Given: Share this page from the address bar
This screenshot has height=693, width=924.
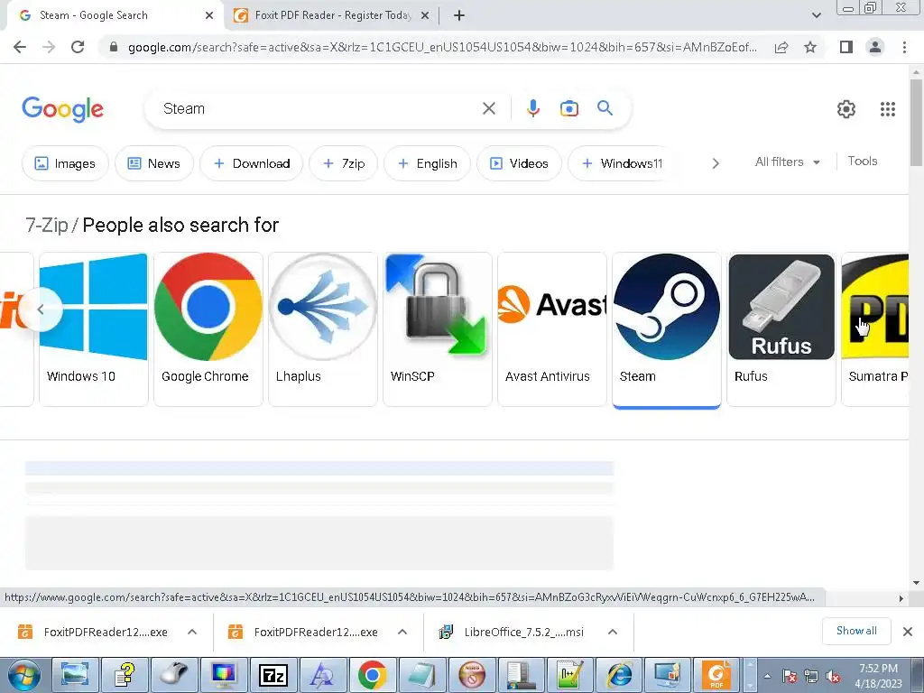Looking at the screenshot, I should click(781, 47).
